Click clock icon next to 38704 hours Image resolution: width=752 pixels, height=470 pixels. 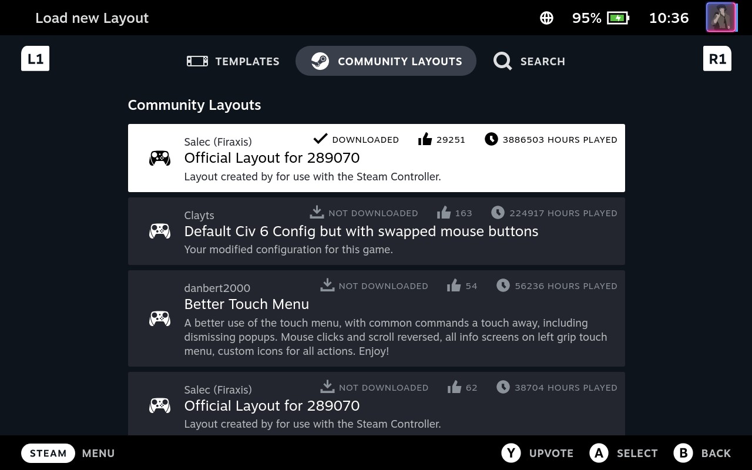tap(503, 387)
